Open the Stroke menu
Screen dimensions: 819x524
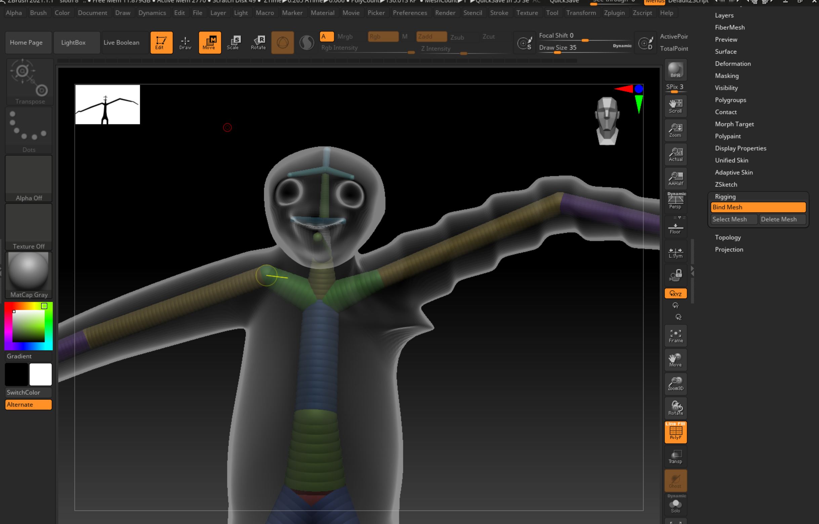click(x=499, y=13)
